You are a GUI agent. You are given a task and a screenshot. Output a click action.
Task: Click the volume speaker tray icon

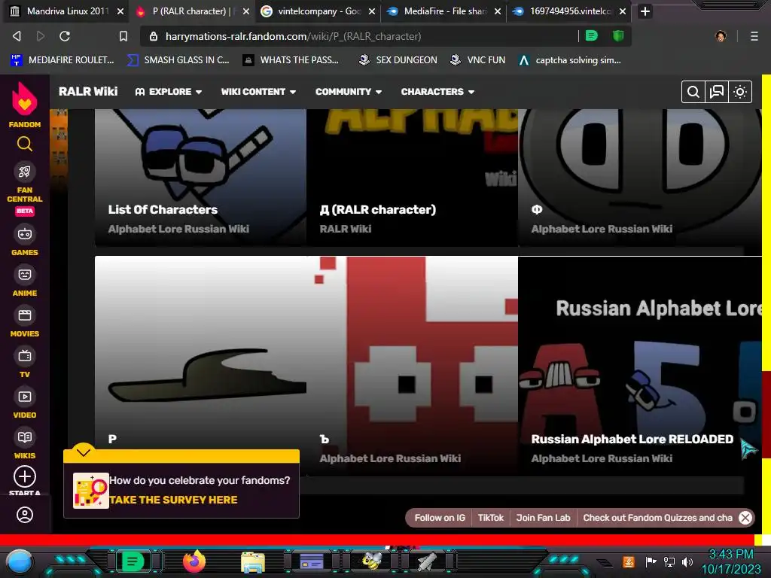click(x=687, y=561)
